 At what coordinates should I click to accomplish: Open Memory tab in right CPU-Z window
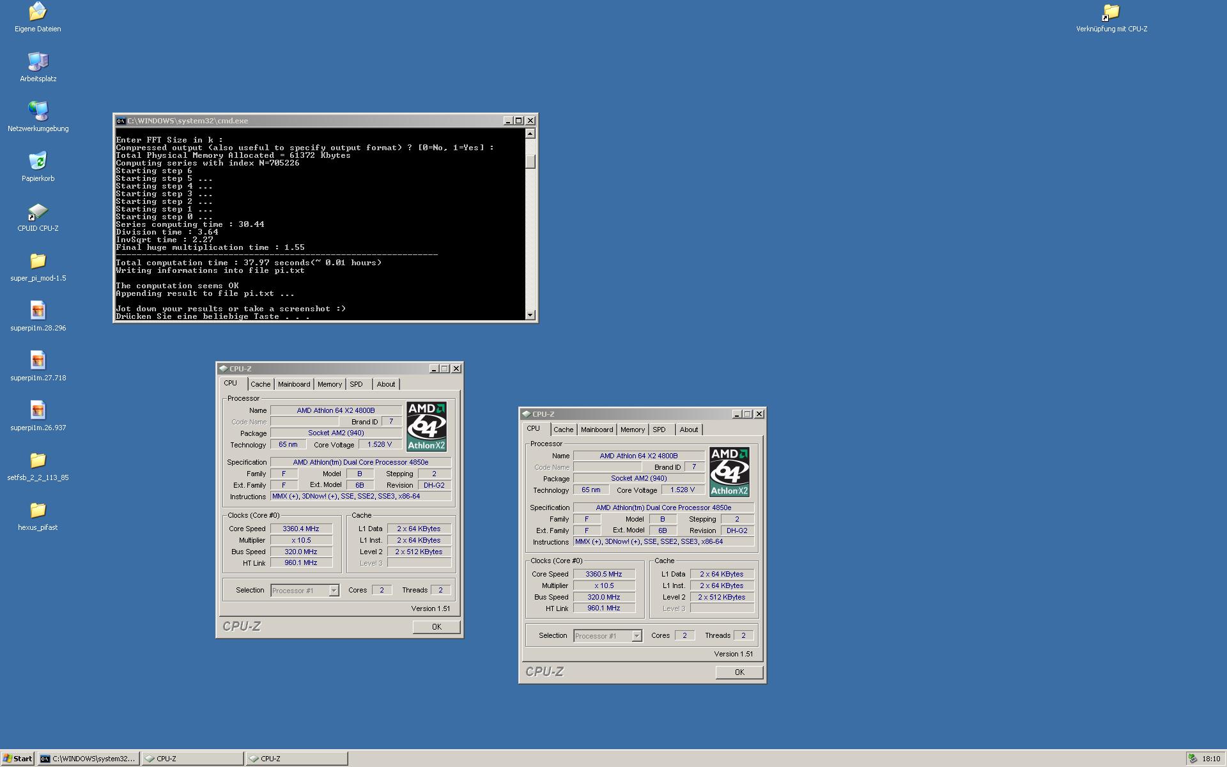[633, 430]
